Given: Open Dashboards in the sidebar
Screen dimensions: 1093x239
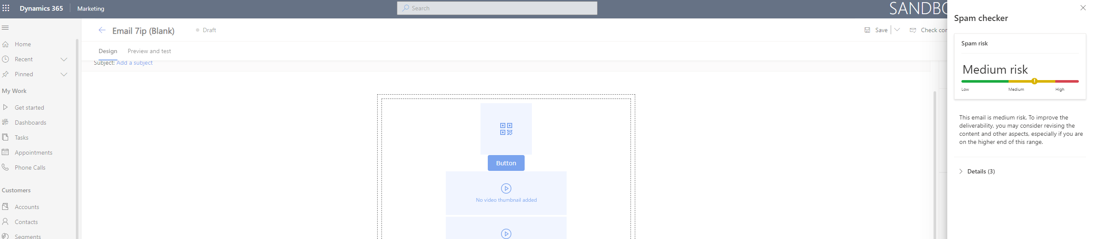Looking at the screenshot, I should pos(30,122).
